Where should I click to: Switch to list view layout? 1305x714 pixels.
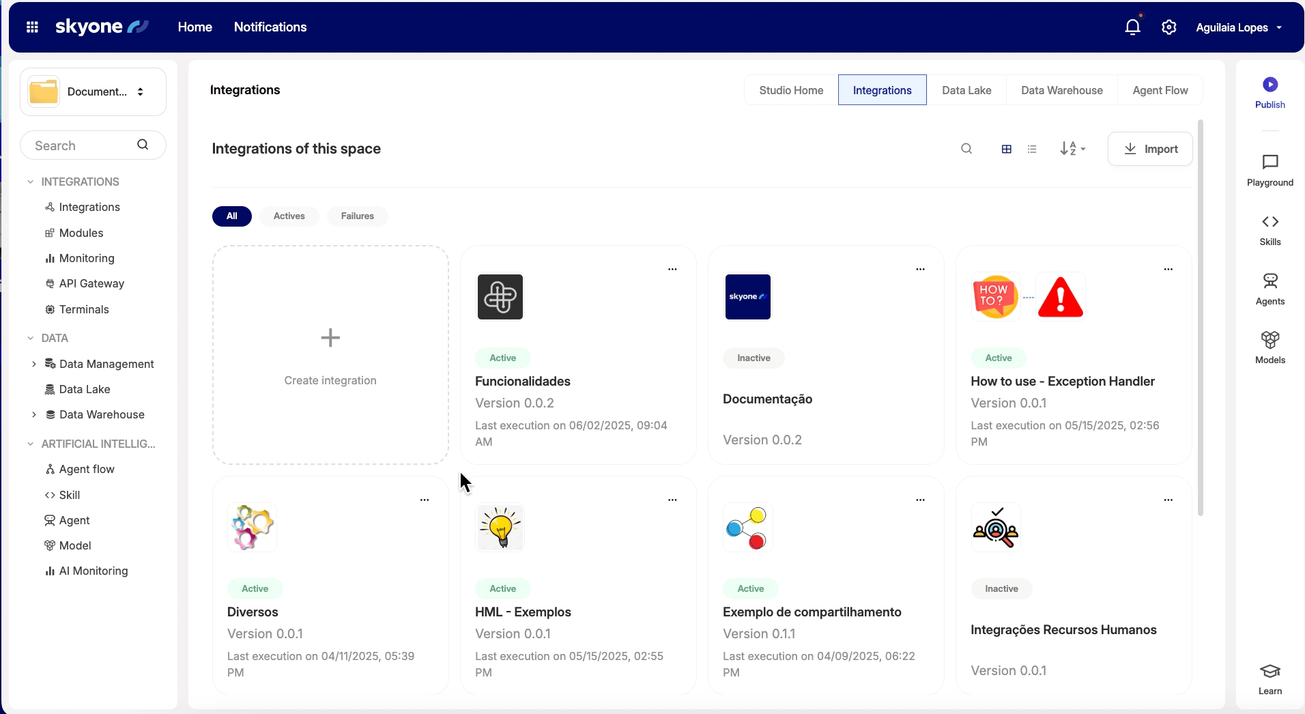point(1032,149)
